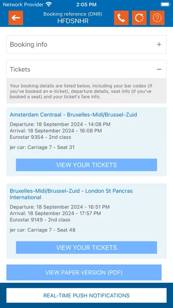Tap the Tickets section header
Screen dimensions: 173x308
click(86, 69)
